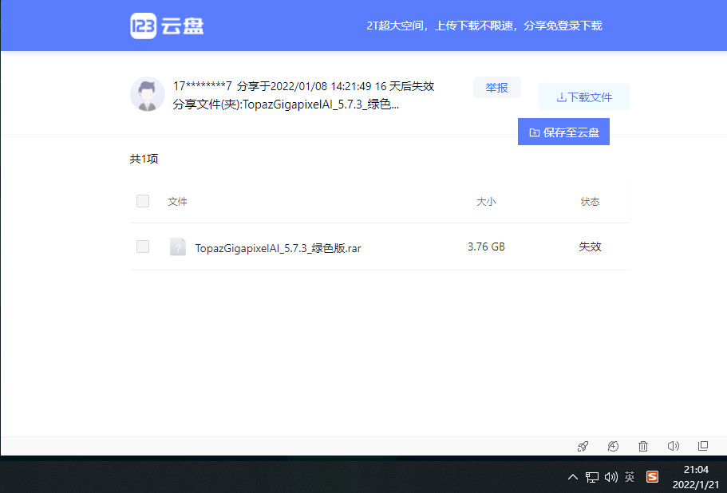Open the network icon in the taskbar
Viewport: 727px width, 493px height.
591,477
